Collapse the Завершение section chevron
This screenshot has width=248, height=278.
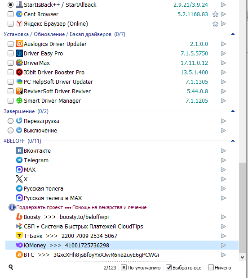coord(233,111)
